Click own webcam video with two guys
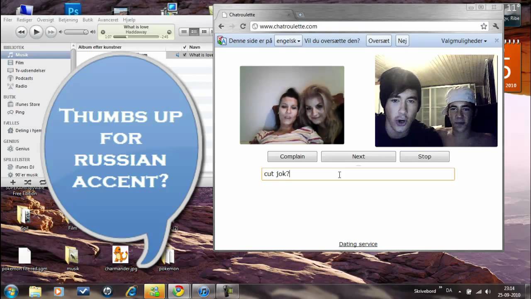531x299 pixels. [436, 101]
